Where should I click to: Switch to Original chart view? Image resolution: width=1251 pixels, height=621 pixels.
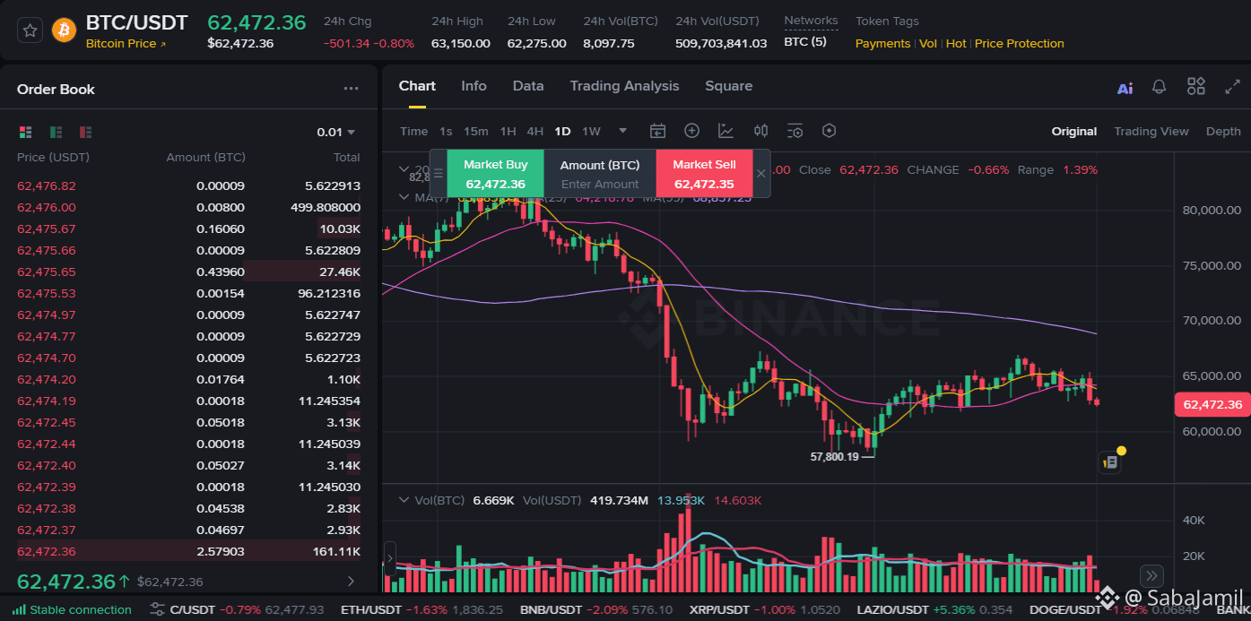pos(1074,131)
